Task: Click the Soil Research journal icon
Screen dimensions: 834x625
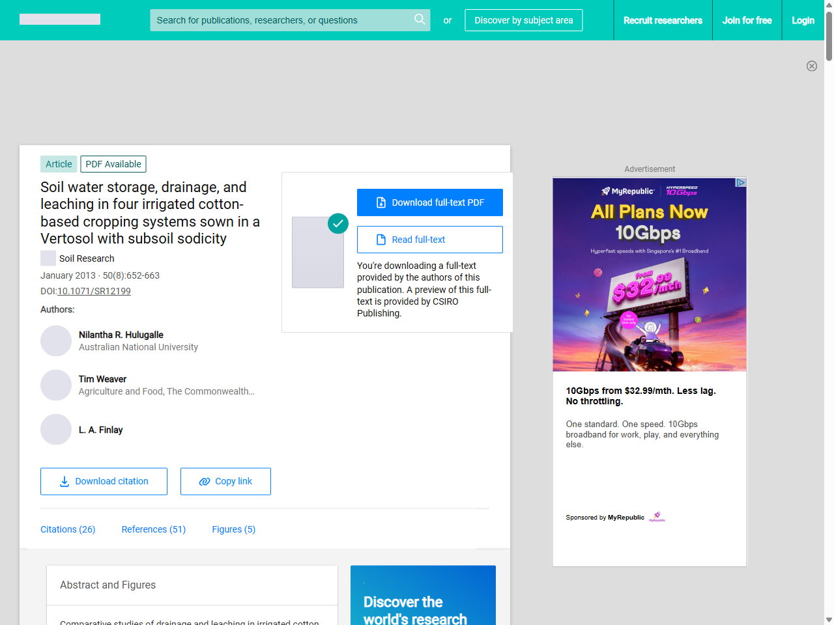Action: tap(48, 258)
